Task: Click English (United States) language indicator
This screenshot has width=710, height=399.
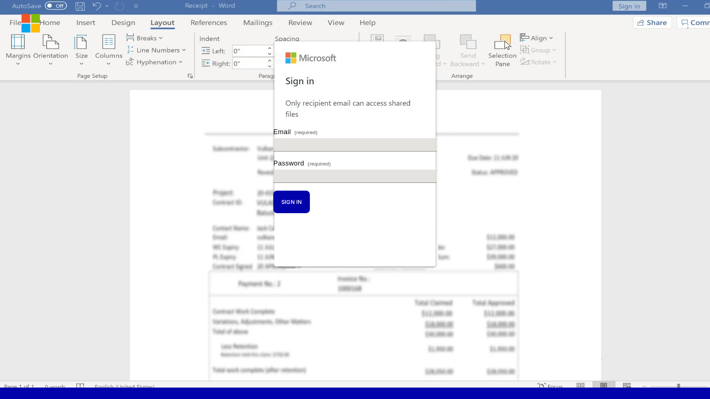Action: coord(125,386)
